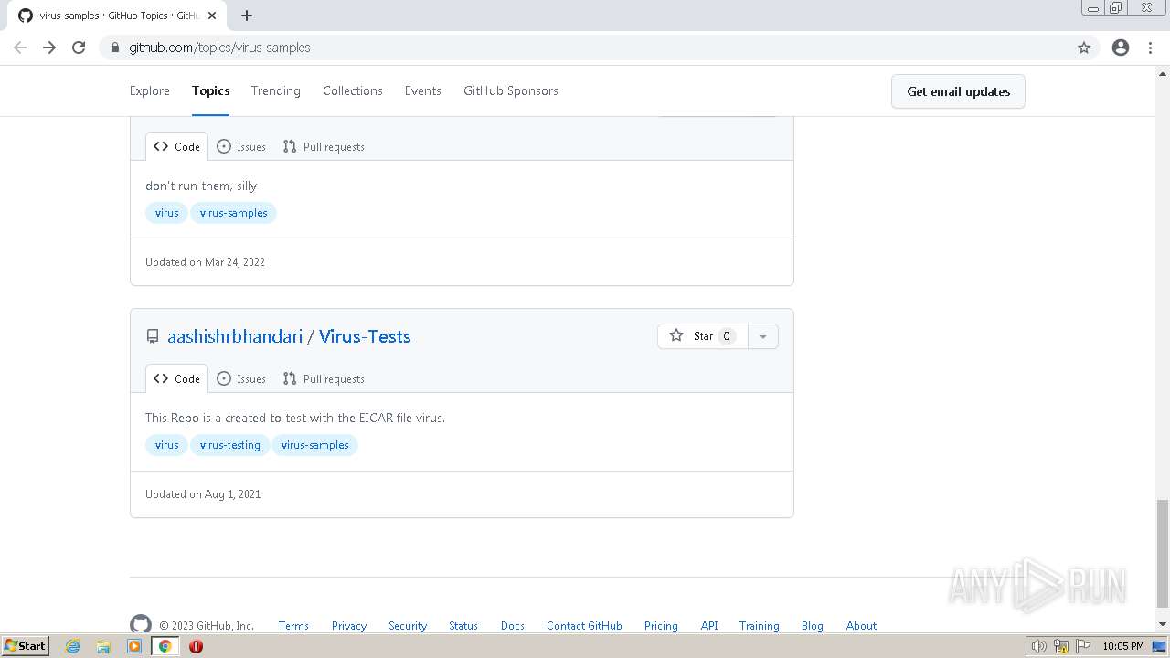Click the flag icon in system tray
Screen dimensions: 1170x658
tap(1082, 646)
